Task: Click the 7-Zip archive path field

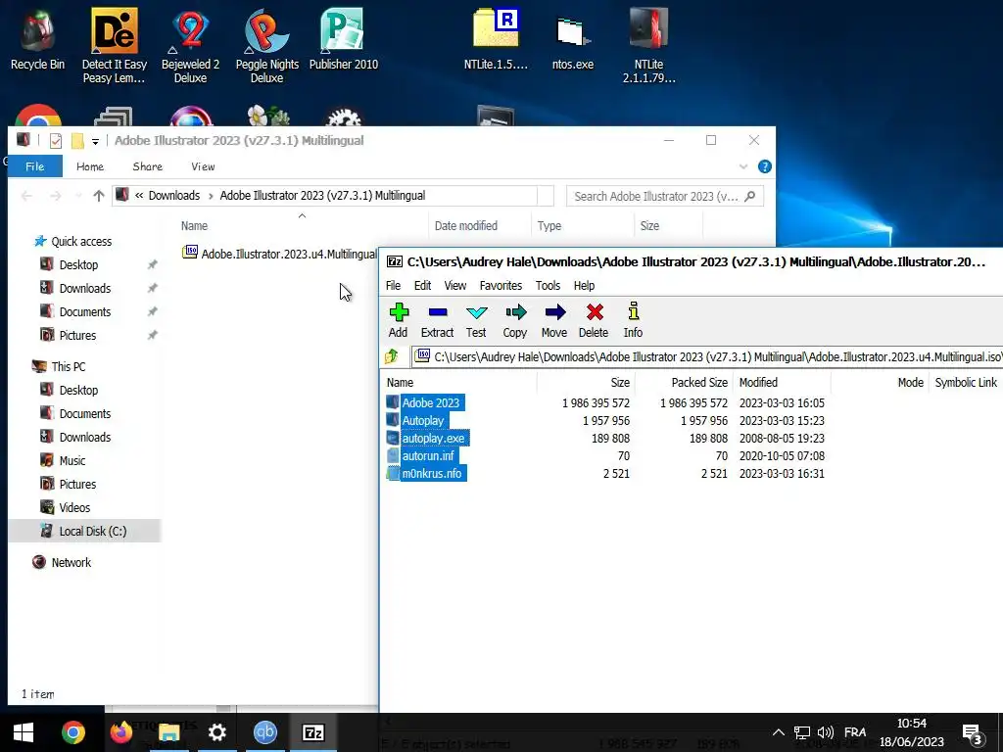Action: (x=707, y=356)
